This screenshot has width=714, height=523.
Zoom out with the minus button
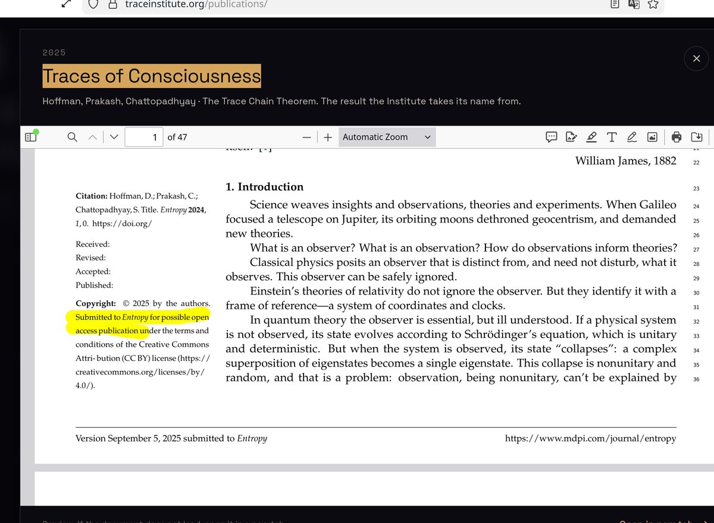pyautogui.click(x=307, y=137)
